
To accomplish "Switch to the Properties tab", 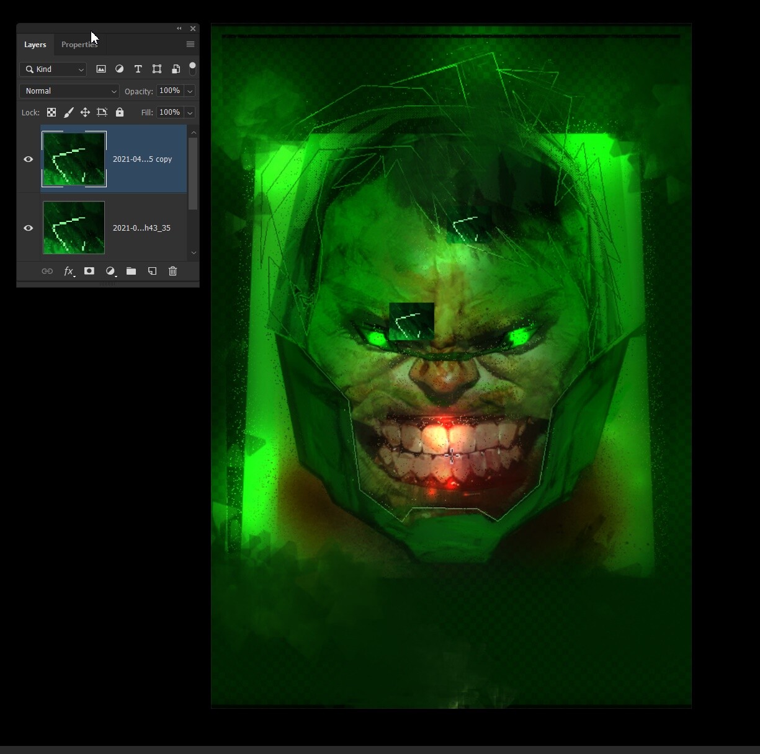I will click(79, 45).
